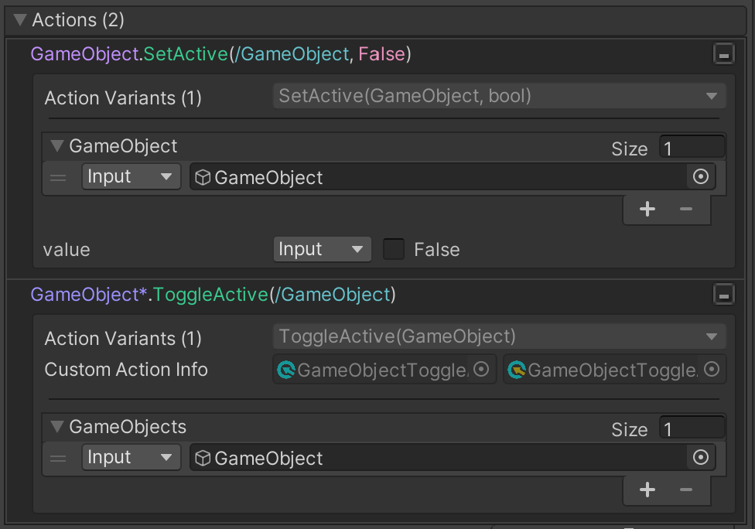Open object picker for SetActive GameObject field

point(701,176)
